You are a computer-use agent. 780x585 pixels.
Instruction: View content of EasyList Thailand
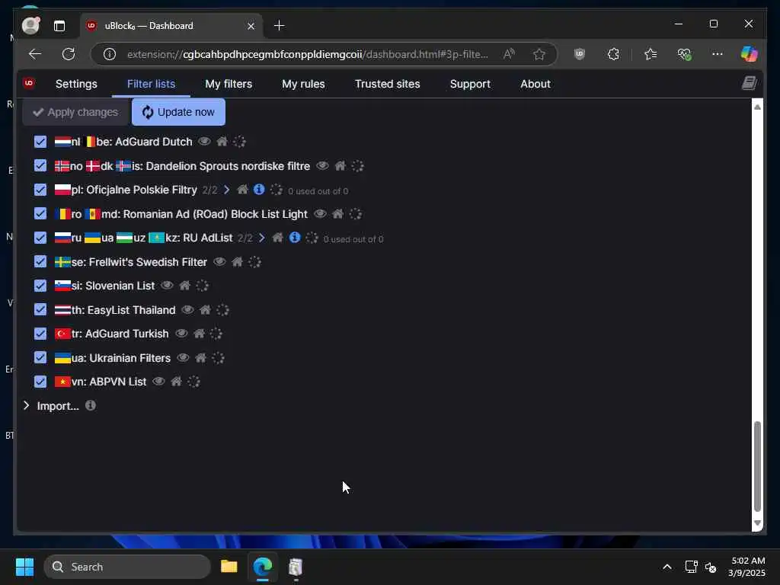click(187, 310)
